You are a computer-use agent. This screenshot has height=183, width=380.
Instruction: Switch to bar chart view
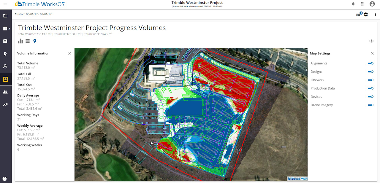[x=20, y=41]
